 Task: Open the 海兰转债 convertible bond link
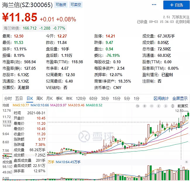tap(35, 28)
